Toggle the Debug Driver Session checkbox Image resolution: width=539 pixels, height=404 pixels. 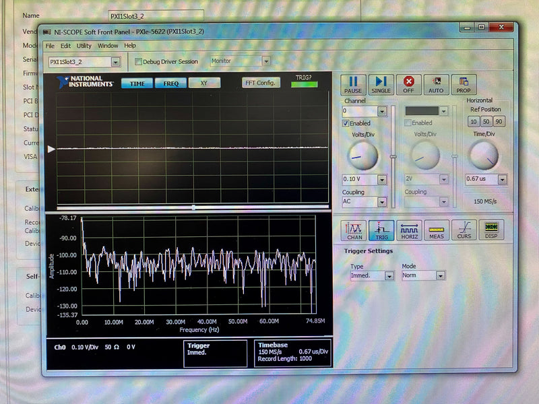click(139, 61)
